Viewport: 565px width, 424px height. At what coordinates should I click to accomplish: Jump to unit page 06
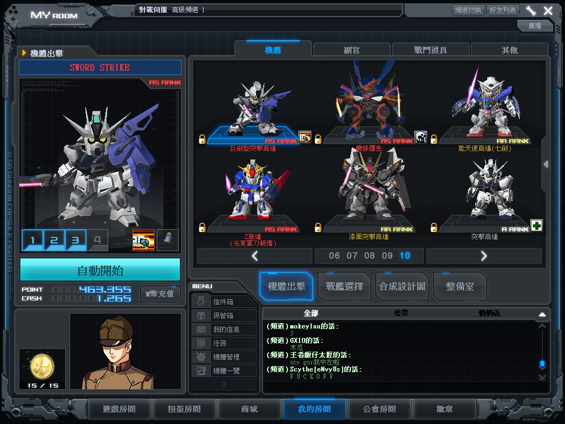[x=334, y=256]
